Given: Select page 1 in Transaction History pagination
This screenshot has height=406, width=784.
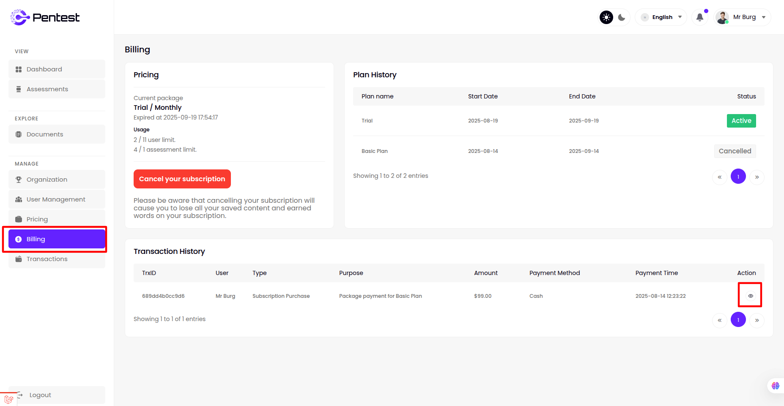Looking at the screenshot, I should 738,320.
